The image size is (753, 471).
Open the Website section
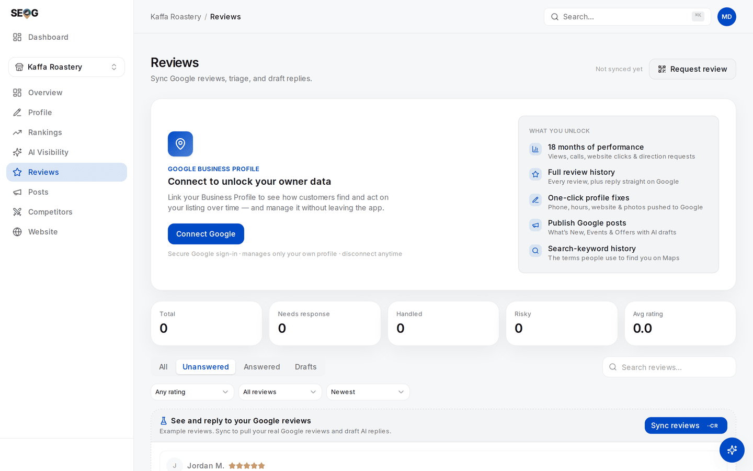click(x=66, y=232)
